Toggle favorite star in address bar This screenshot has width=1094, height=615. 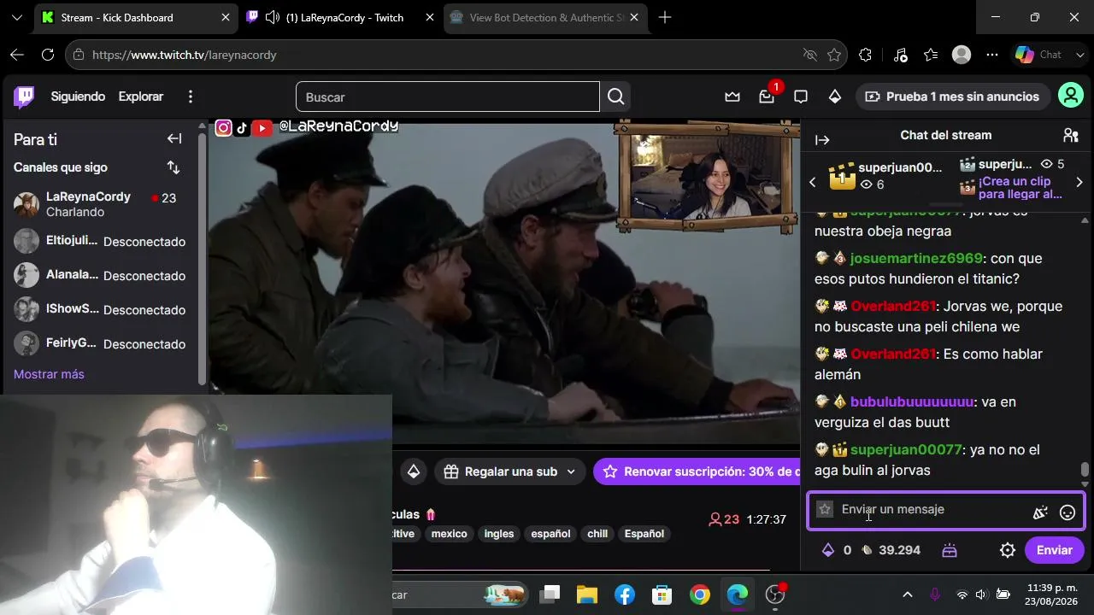click(x=834, y=55)
